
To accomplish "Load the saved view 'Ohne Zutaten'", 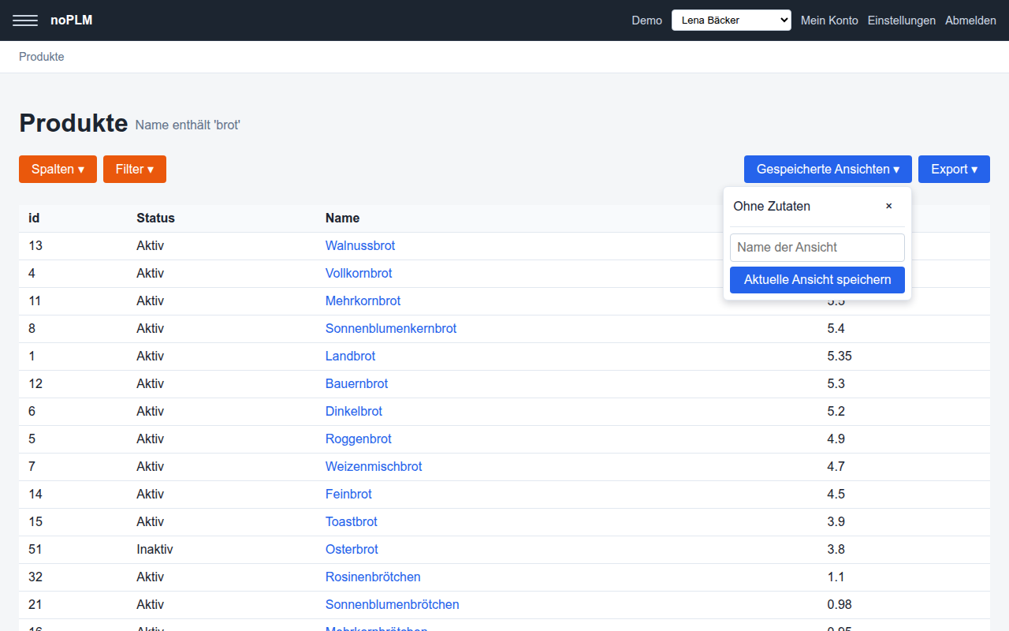I will (772, 206).
